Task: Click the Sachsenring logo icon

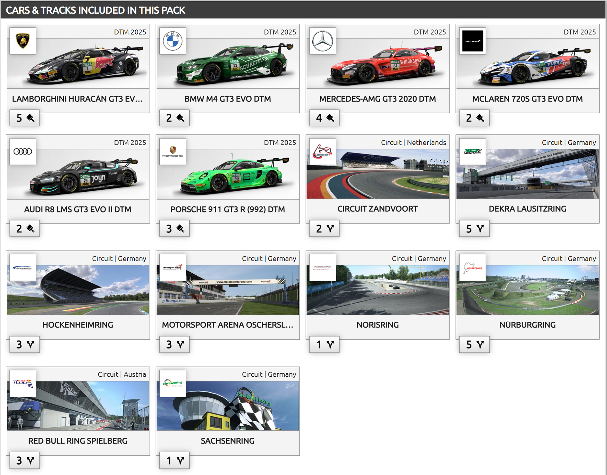Action: tap(173, 383)
